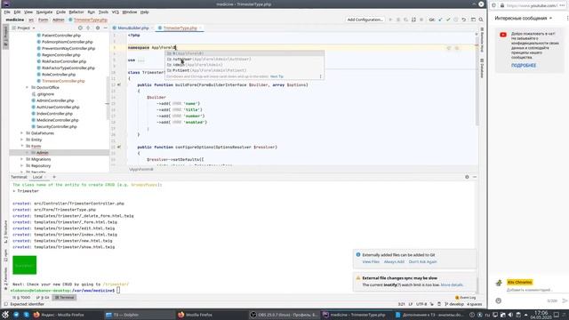This screenshot has height=320, width=569.
Task: Switch to MenuBuilder.php editor tab
Action: click(132, 28)
